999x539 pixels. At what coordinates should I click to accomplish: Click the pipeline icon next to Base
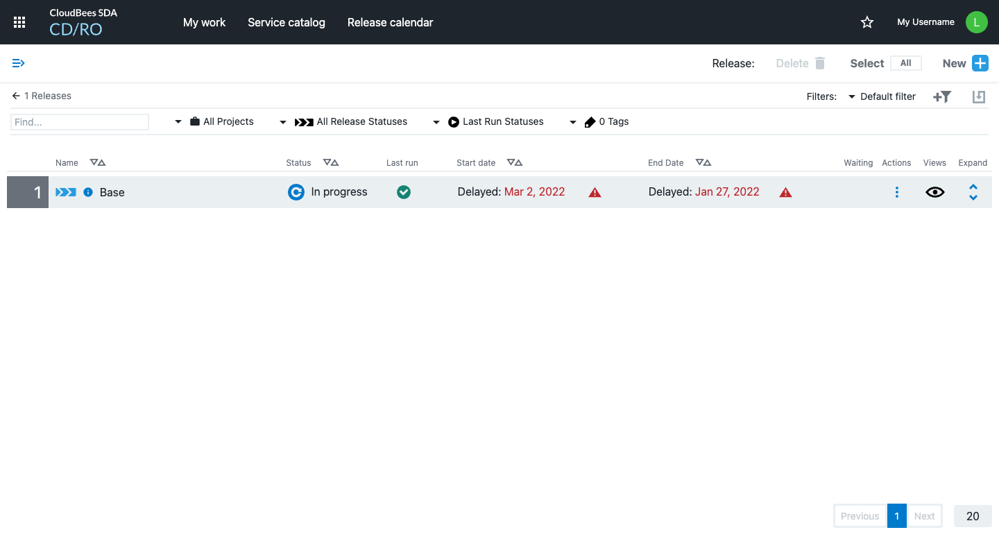[x=65, y=192]
